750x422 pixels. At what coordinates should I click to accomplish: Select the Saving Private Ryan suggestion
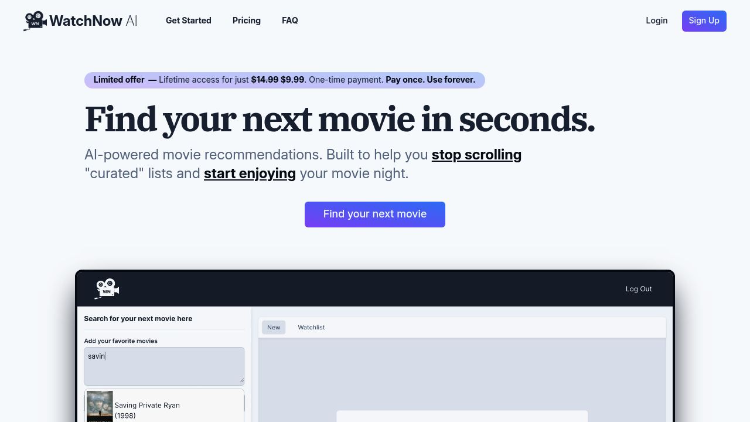pos(164,407)
